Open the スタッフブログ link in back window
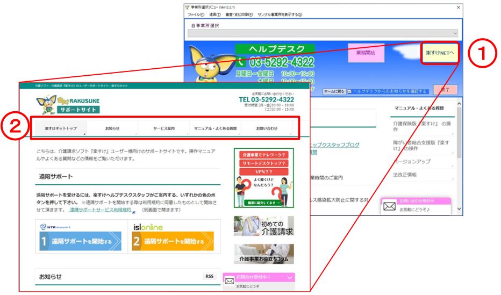Viewport: 501px width, 295px height. (335, 145)
